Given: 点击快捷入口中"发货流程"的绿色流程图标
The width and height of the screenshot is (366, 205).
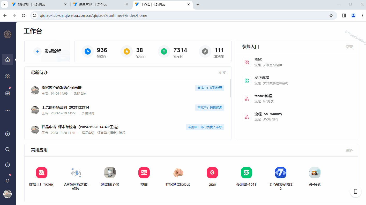Looking at the screenshot, I should 247,80.
